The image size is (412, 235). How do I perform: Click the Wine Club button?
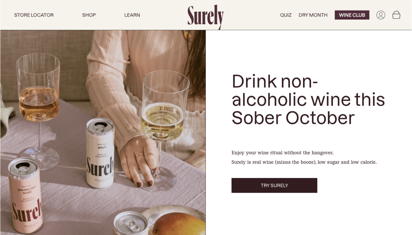(x=352, y=15)
